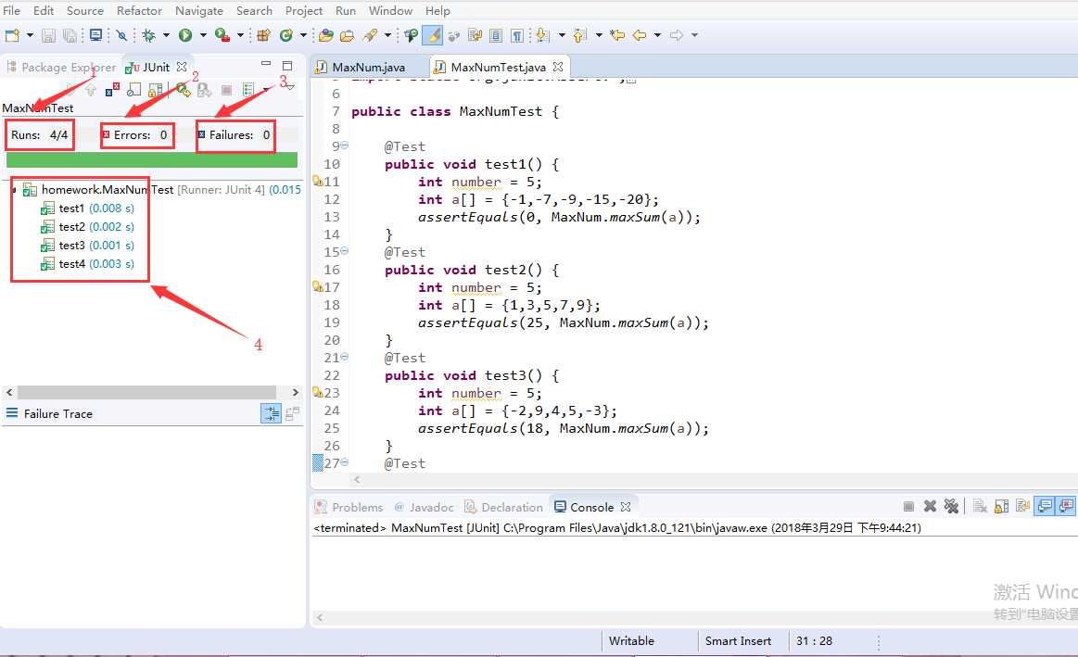Toggle Show Failures Only in JUnit
The height and width of the screenshot is (657, 1078).
(x=112, y=89)
